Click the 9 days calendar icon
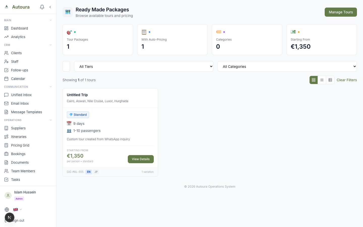Image resolution: width=363 pixels, height=227 pixels. [69, 123]
